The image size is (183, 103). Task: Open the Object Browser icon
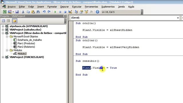tap(86, 12)
